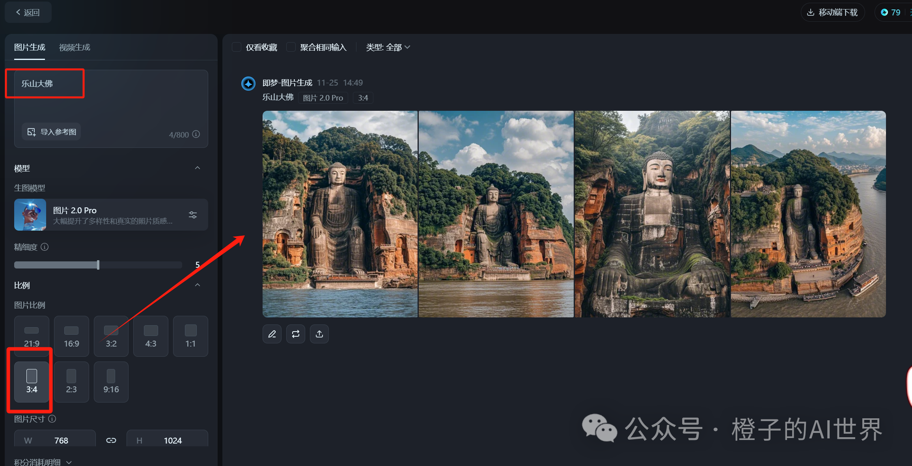The width and height of the screenshot is (912, 466).
Task: Click the regenerate loop icon
Action: 296,334
